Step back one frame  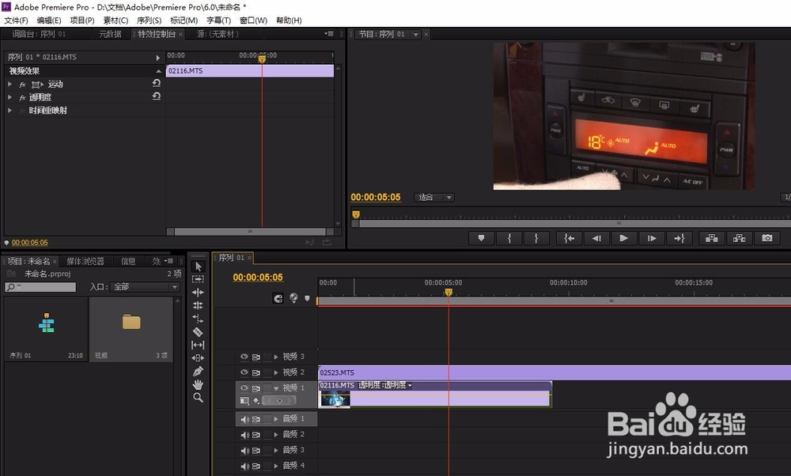pyautogui.click(x=596, y=238)
